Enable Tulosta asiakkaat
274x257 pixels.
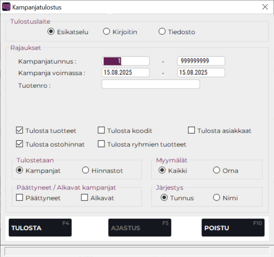pos(191,130)
